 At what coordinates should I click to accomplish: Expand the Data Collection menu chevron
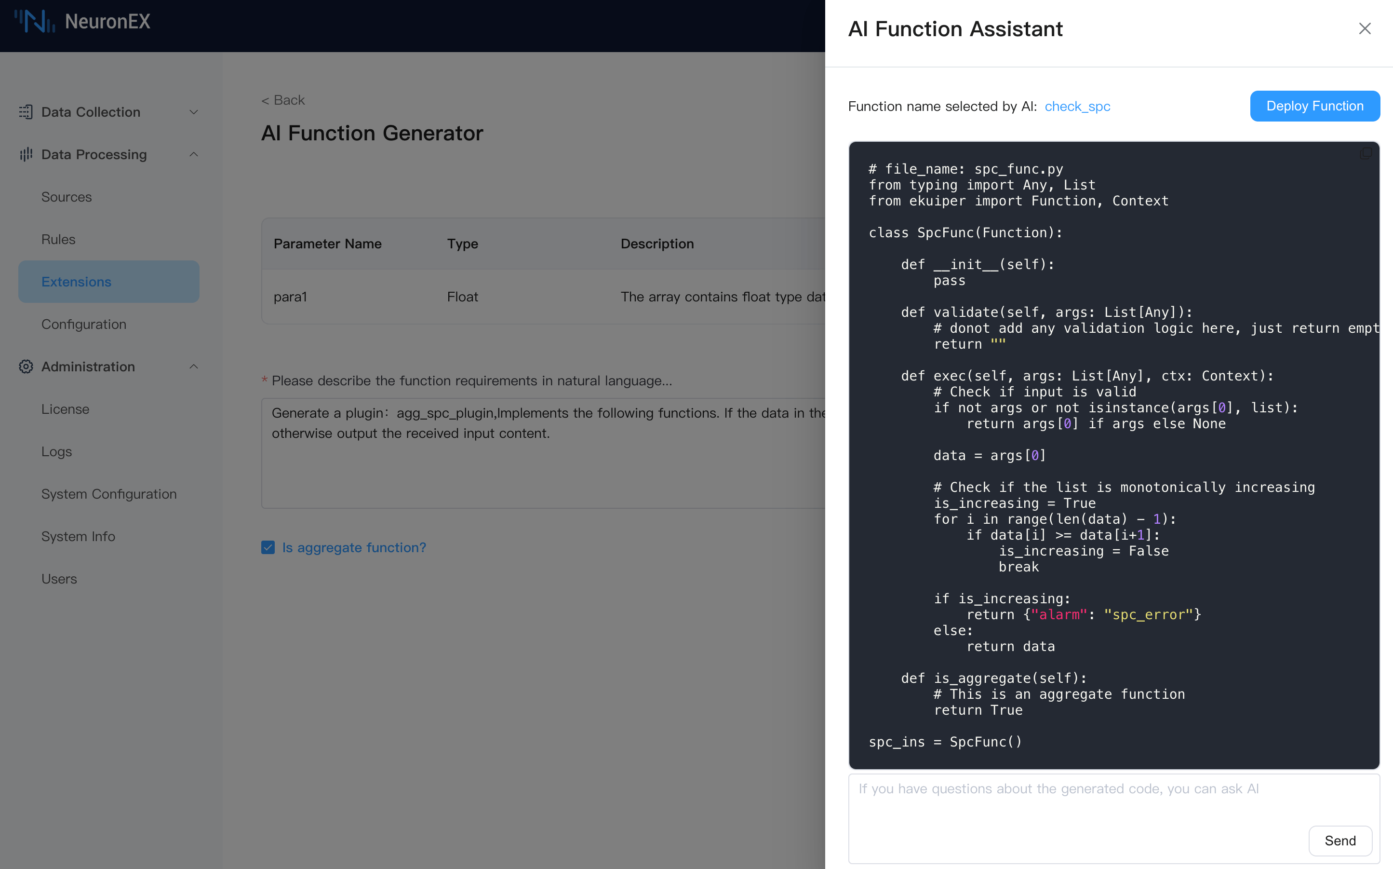[194, 112]
